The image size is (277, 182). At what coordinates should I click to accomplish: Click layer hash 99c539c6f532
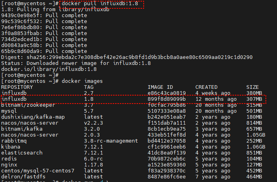[20, 22]
